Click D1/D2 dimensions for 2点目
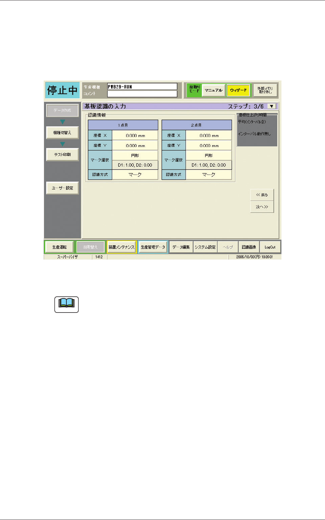Viewport: 325px width, 520px height. click(209, 165)
